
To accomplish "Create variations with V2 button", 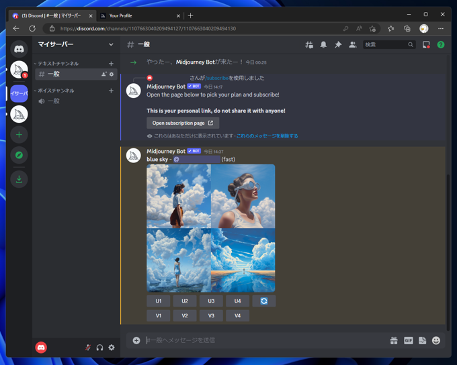I will click(x=185, y=315).
